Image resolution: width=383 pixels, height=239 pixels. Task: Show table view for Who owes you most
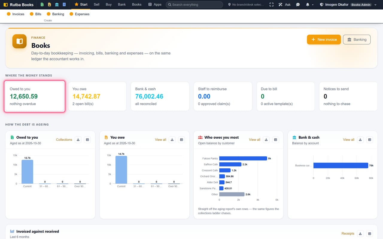(x=276, y=140)
